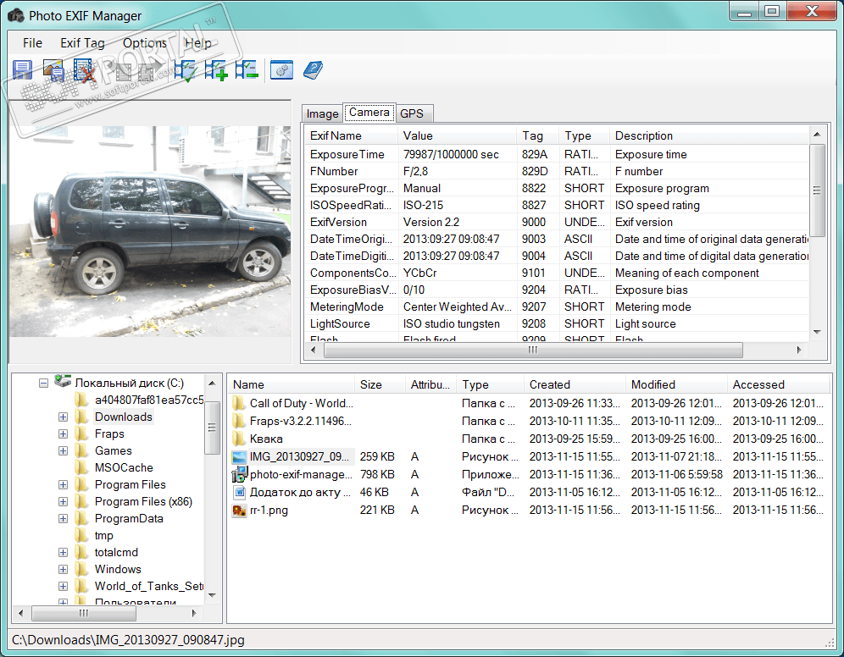The height and width of the screenshot is (657, 844).
Task: Click the EXIF table horizontal scrollbar thumb
Action: pos(532,350)
